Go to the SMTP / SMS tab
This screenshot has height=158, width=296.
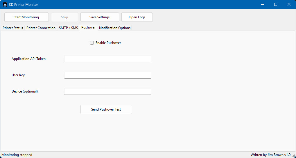pyautogui.click(x=68, y=28)
